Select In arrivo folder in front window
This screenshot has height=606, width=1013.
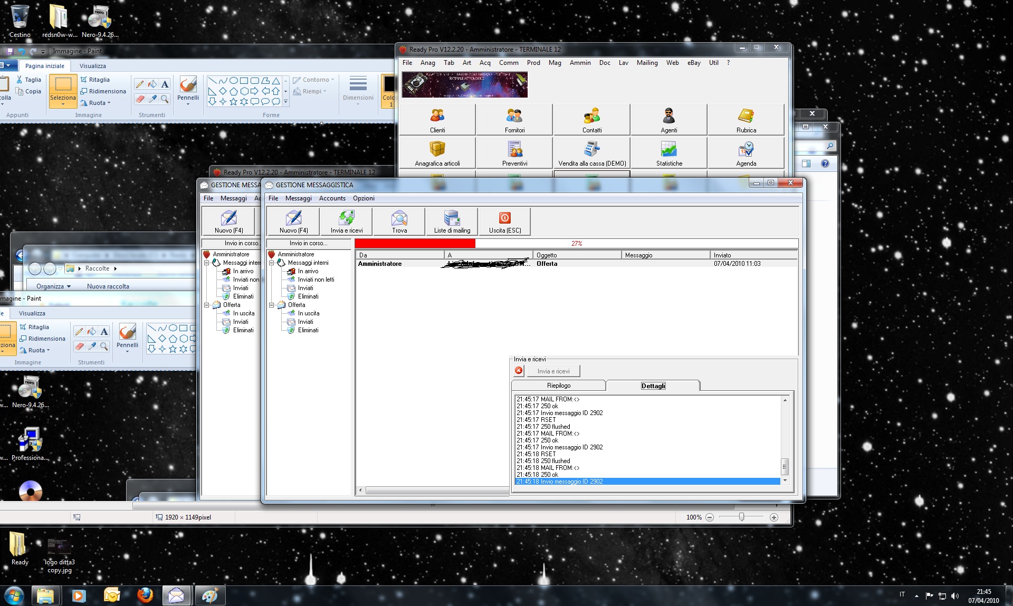coord(303,271)
